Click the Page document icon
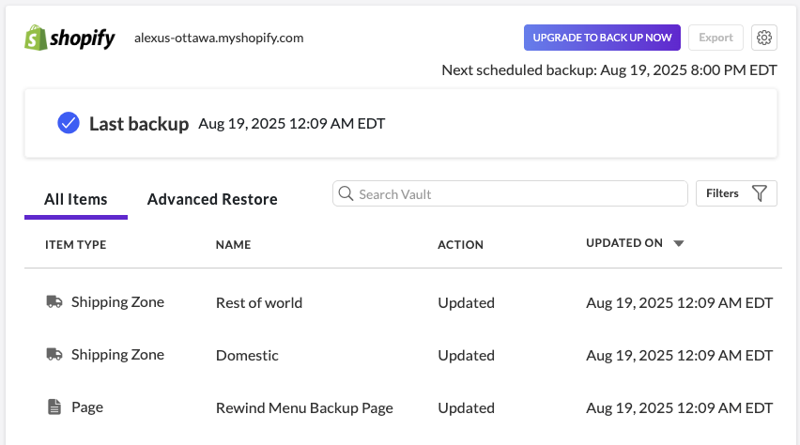 tap(54, 407)
